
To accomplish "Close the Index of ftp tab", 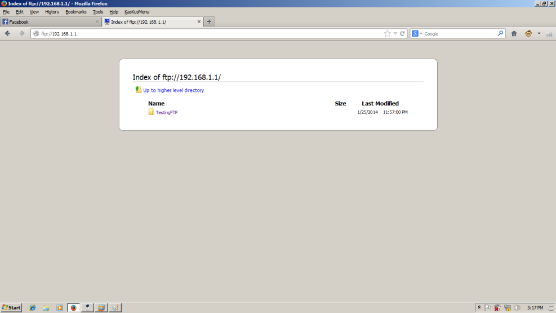I will [199, 21].
